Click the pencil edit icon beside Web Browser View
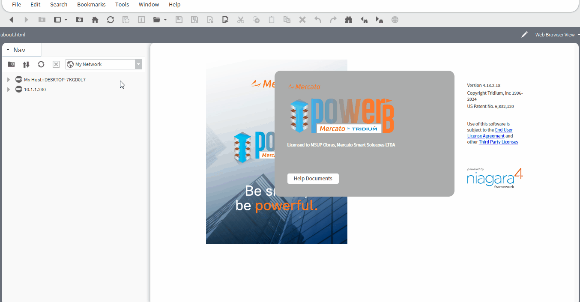This screenshot has width=580, height=302. pyautogui.click(x=524, y=35)
